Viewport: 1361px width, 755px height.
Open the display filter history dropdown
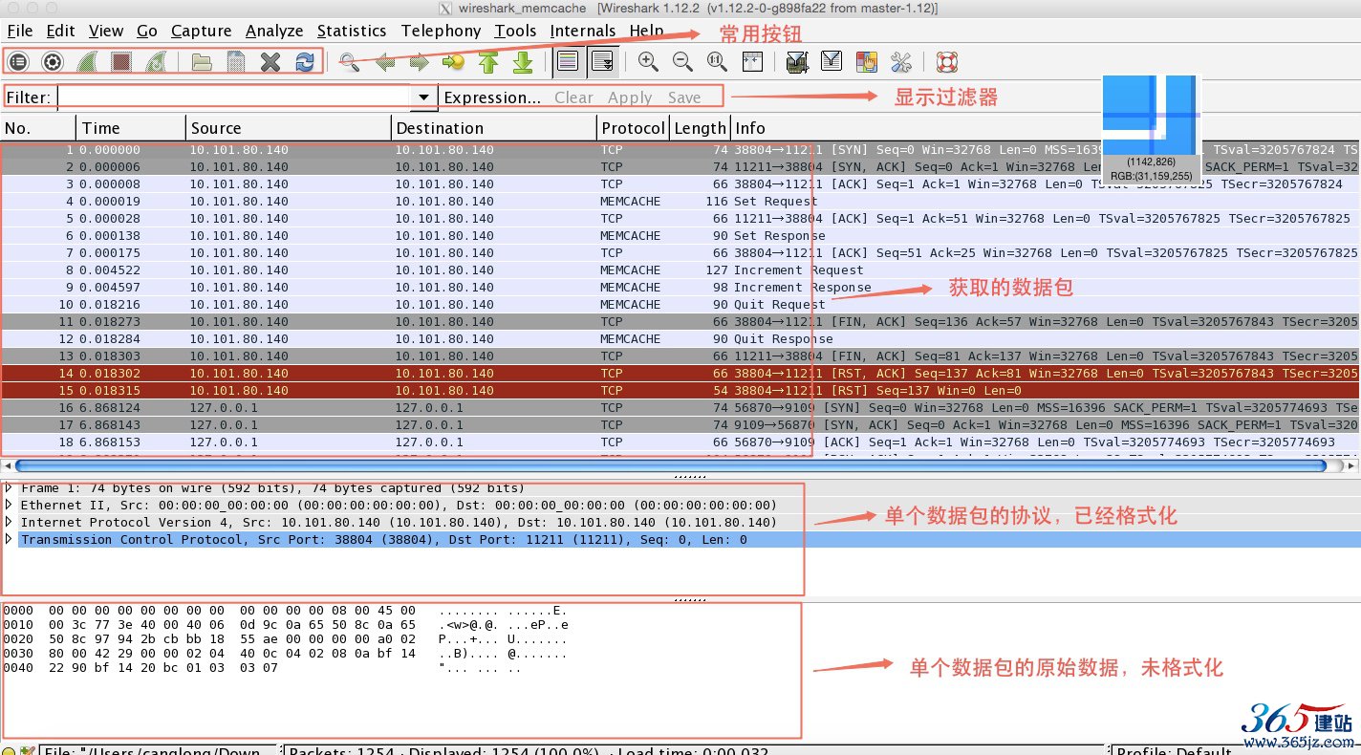pos(423,97)
